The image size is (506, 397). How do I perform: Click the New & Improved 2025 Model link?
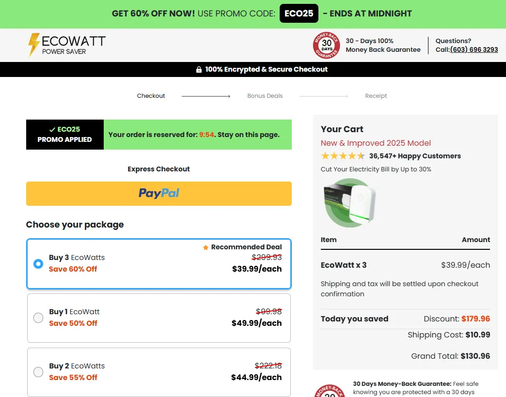(376, 143)
